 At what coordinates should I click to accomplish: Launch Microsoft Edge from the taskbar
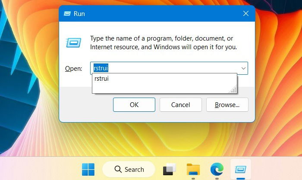[x=217, y=169]
